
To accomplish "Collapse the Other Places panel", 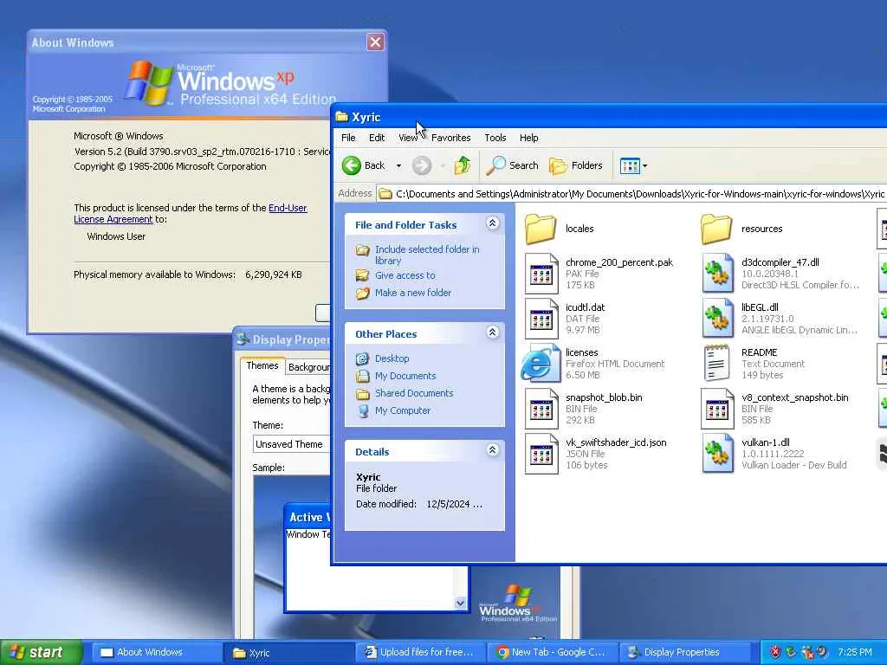I will (x=492, y=332).
